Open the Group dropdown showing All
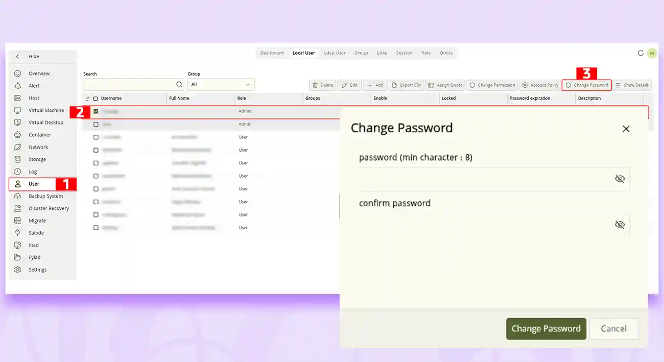Screen dimensions: 664x362 point(221,85)
